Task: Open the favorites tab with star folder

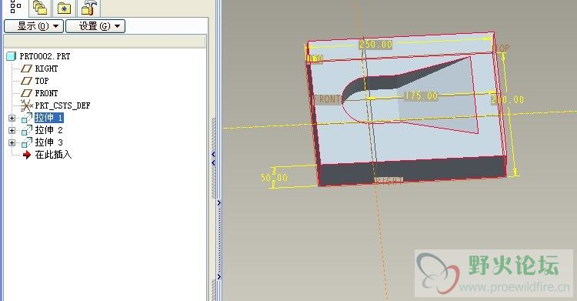Action: [x=64, y=8]
